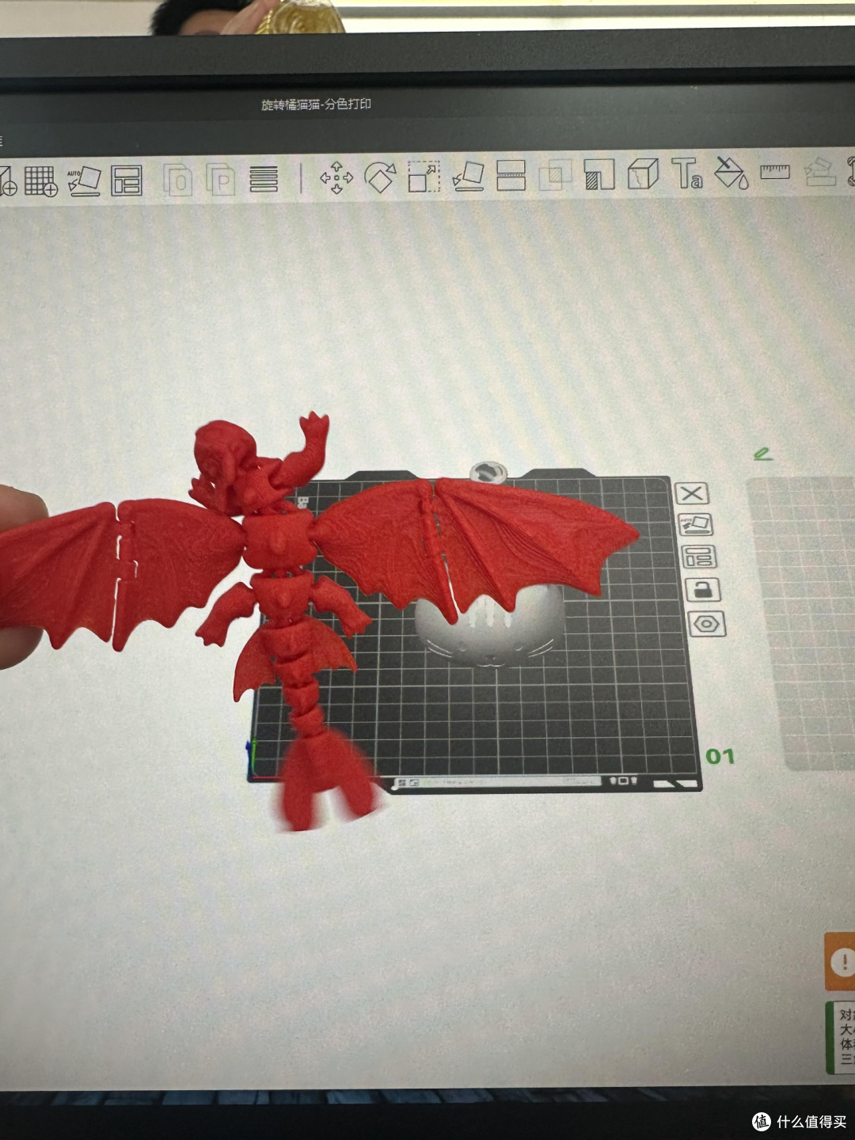Open the Support Painting tool
The image size is (855, 1140).
click(599, 173)
